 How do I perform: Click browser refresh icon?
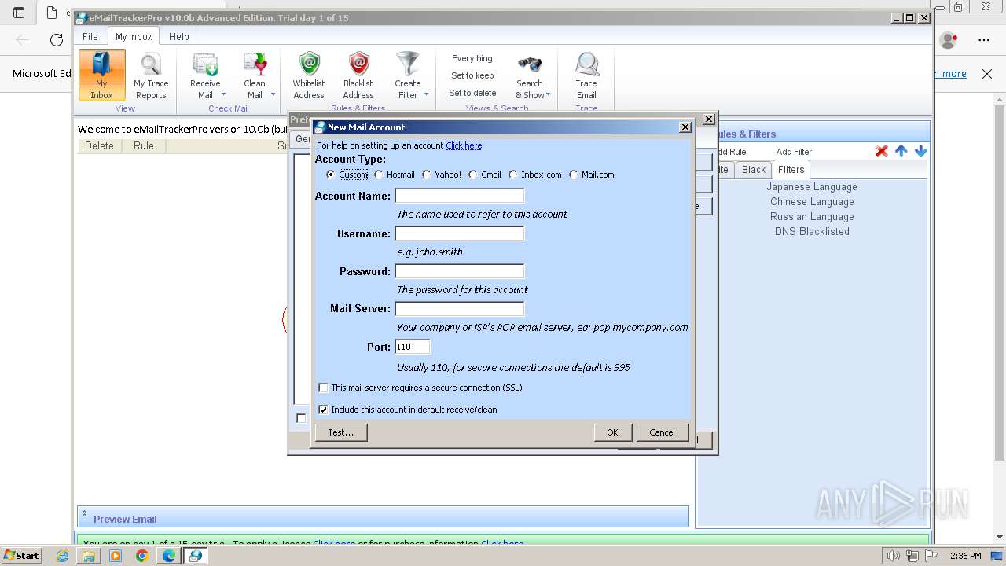(x=57, y=40)
